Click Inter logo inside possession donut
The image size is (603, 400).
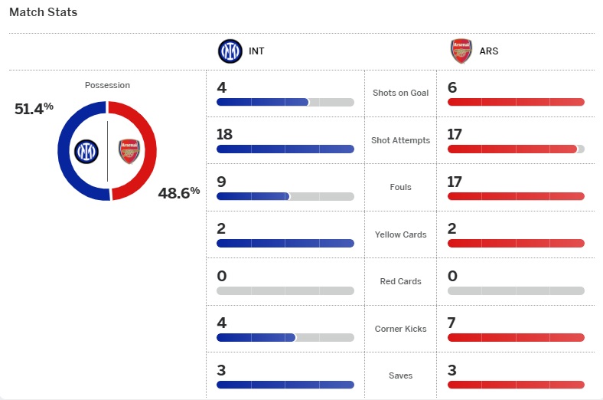[x=86, y=151]
